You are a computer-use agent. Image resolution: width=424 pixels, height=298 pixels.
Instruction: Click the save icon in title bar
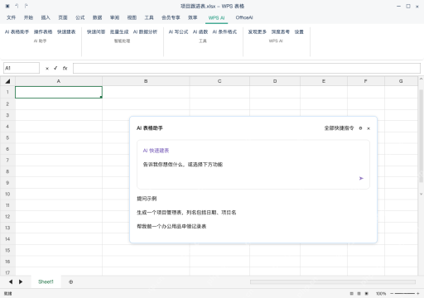tap(7, 6)
